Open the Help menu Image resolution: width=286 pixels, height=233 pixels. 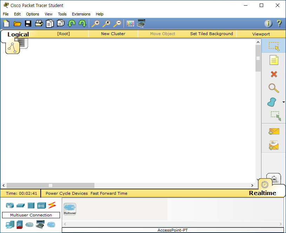click(99, 14)
